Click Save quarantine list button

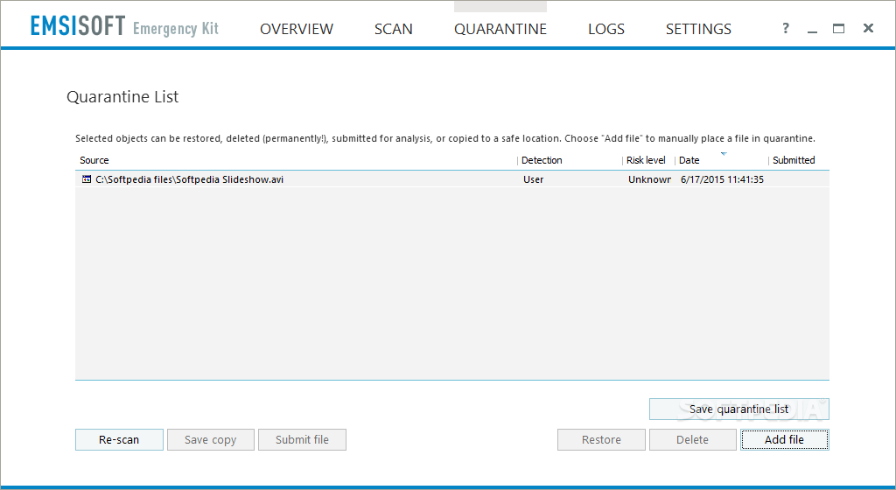(738, 409)
